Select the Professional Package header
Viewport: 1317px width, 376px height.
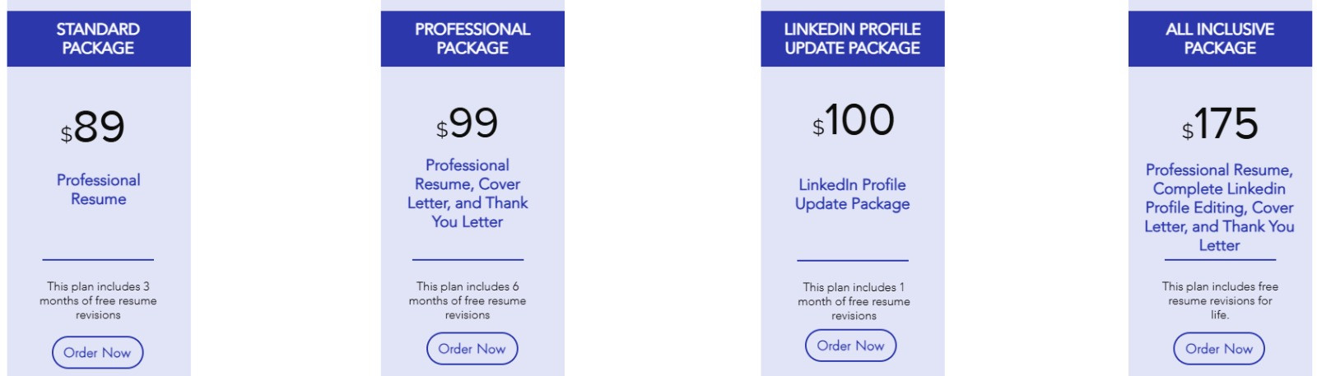472,39
